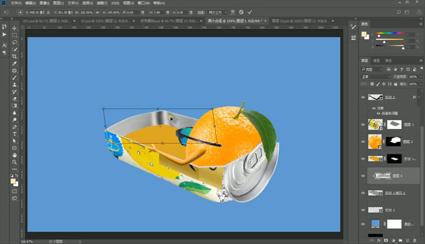
Task: Select the Move tool
Action: coord(14,28)
